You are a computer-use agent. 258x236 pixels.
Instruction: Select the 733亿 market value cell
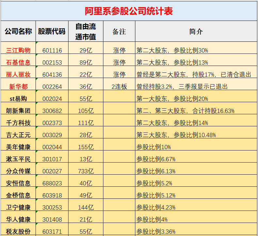(x=86, y=168)
